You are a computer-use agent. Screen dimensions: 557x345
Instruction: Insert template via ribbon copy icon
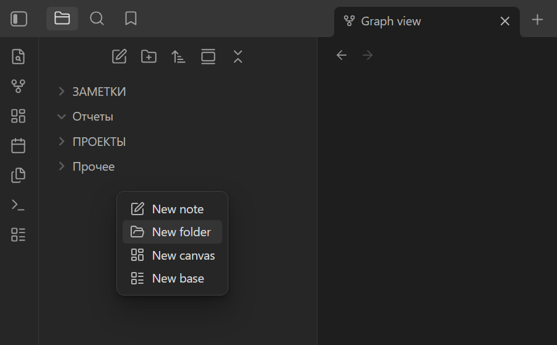coord(18,175)
